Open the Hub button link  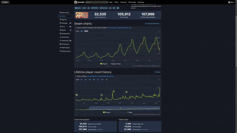[x=84, y=8]
